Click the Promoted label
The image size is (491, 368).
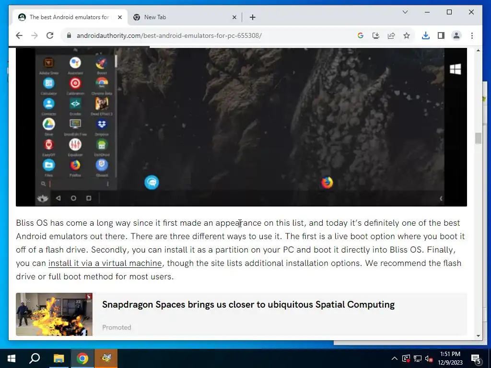point(117,327)
